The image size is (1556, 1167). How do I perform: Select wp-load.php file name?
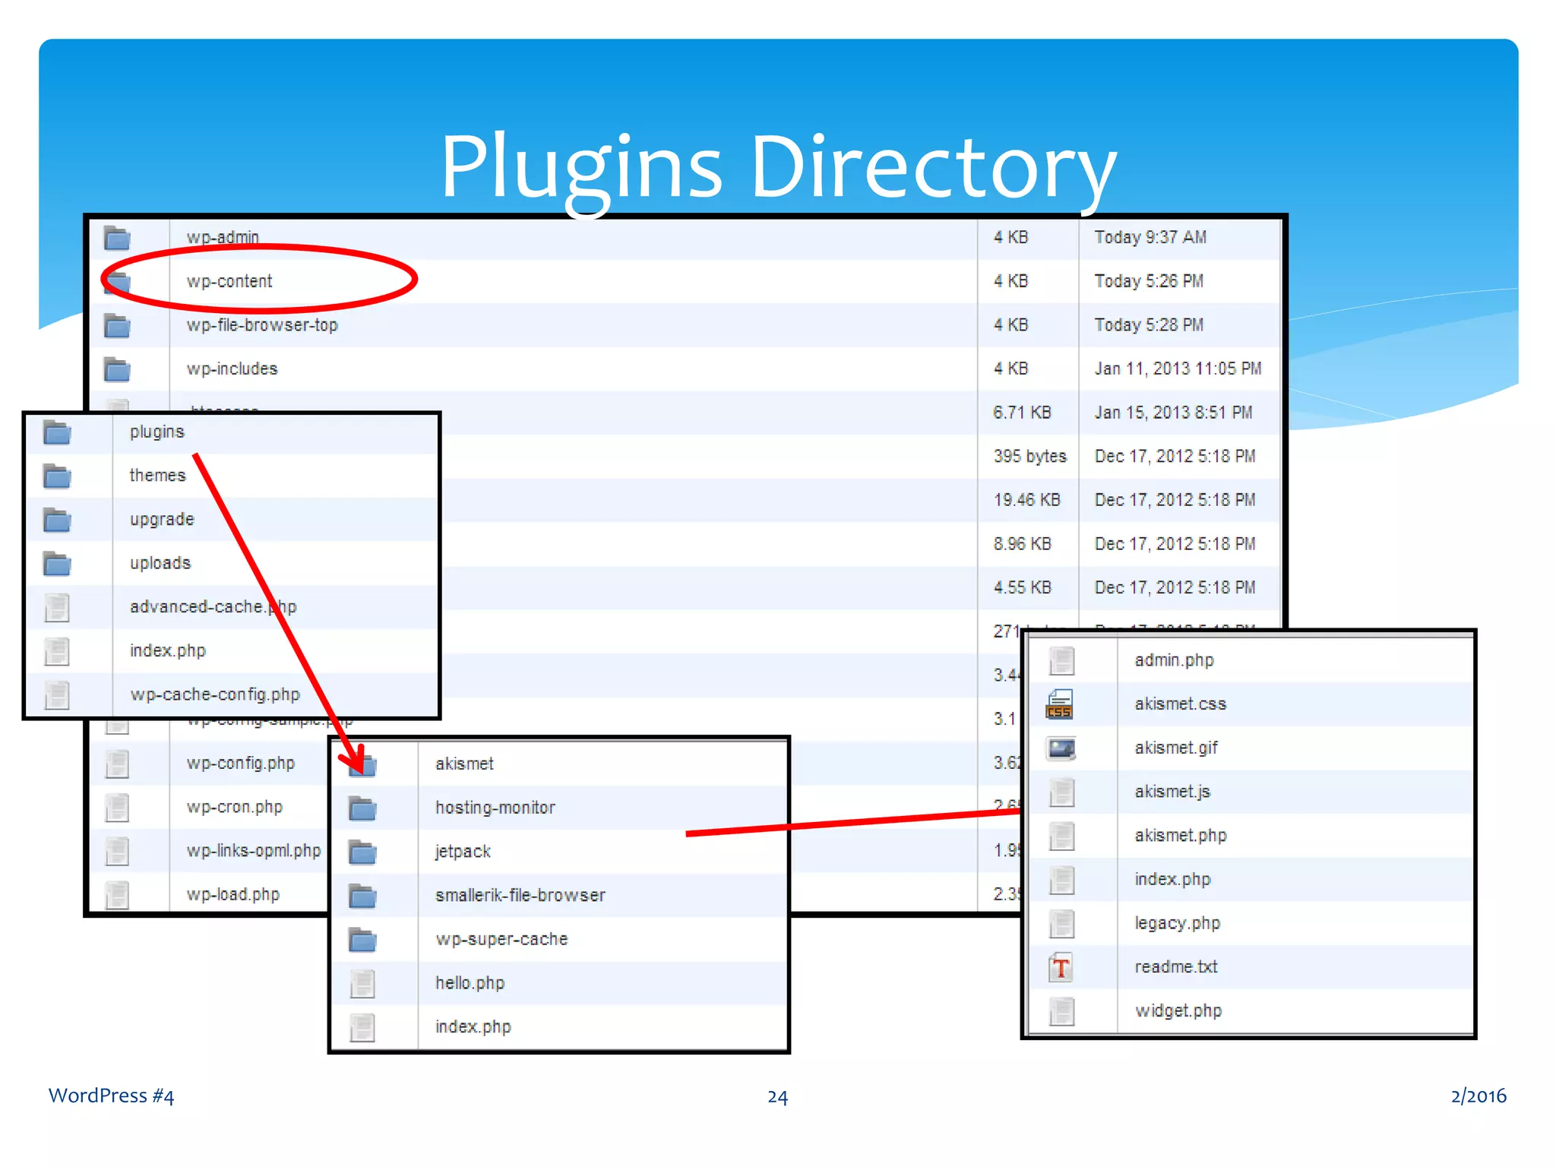coord(232,895)
